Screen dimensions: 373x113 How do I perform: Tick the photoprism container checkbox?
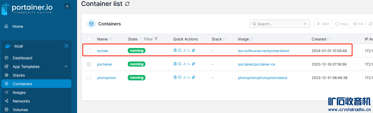(89, 78)
